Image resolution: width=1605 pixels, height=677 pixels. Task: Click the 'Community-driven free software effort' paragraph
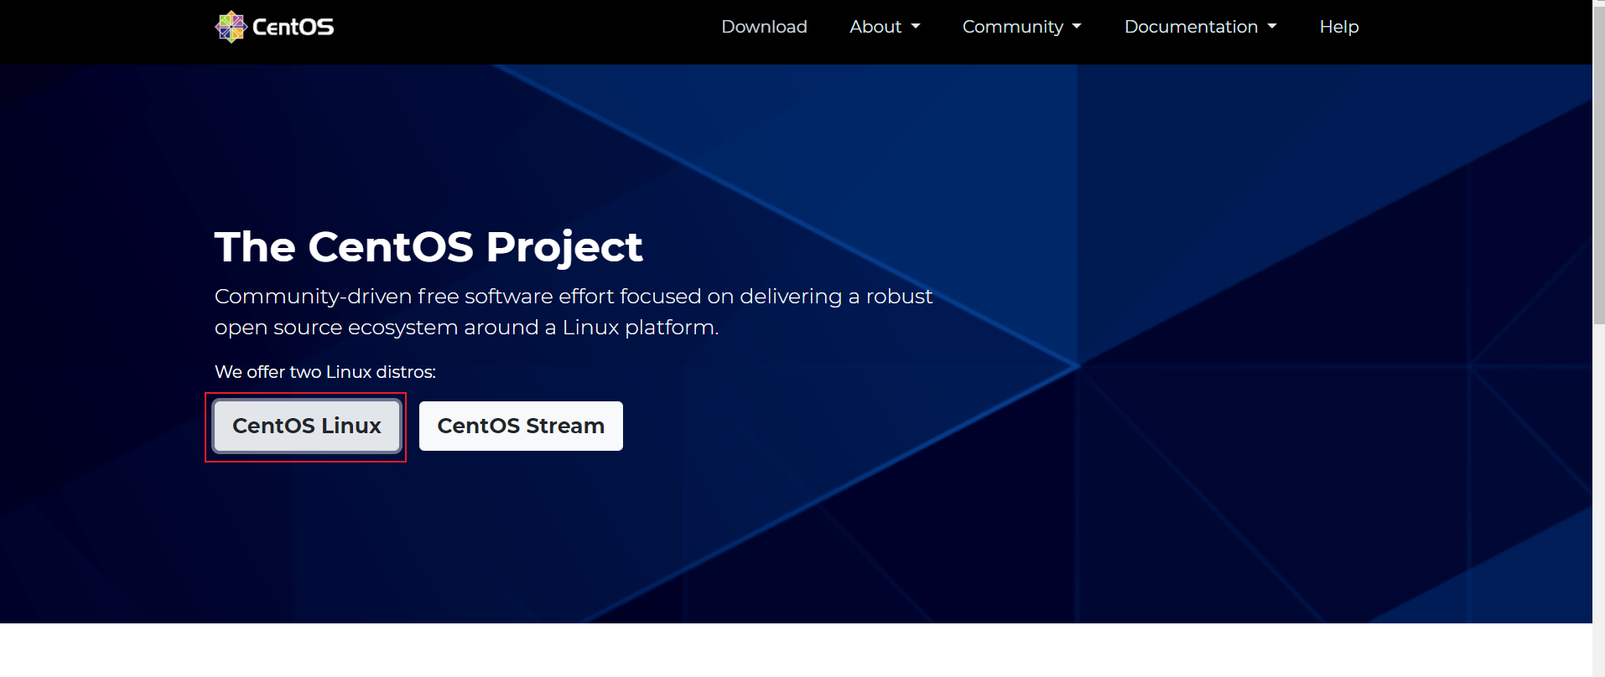tap(574, 312)
